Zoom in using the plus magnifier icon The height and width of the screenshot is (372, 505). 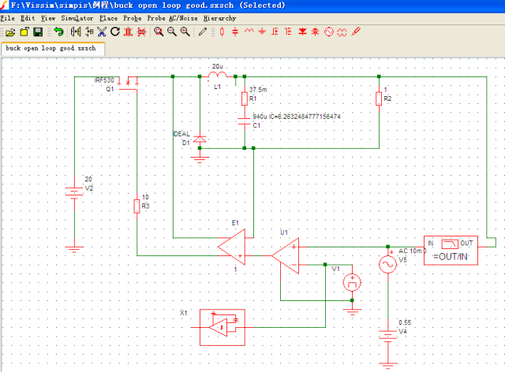(185, 32)
